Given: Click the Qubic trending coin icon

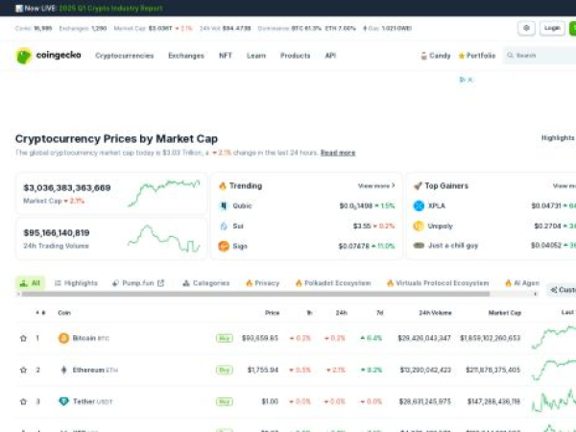Looking at the screenshot, I should coord(224,205).
